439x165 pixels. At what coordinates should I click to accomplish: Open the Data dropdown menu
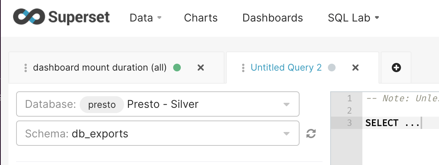[145, 18]
